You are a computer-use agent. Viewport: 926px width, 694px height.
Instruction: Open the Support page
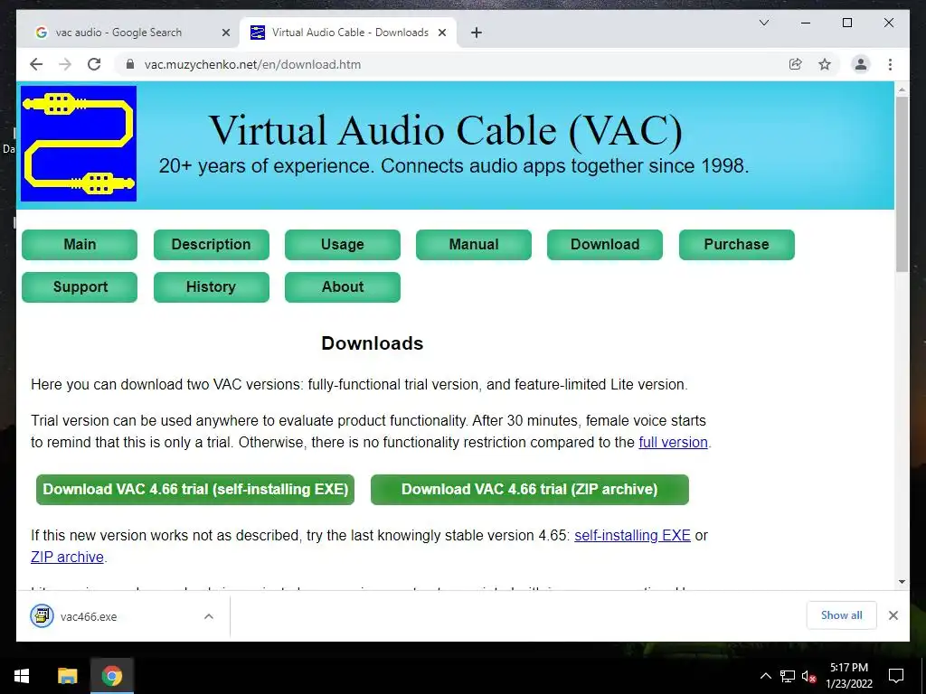tap(80, 286)
